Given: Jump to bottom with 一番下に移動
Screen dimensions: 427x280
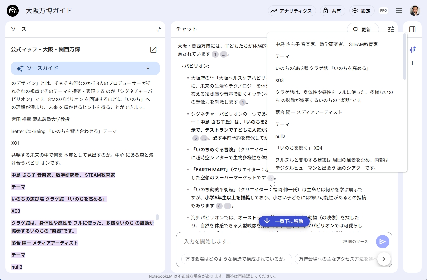Looking at the screenshot, I should pyautogui.click(x=284, y=221).
